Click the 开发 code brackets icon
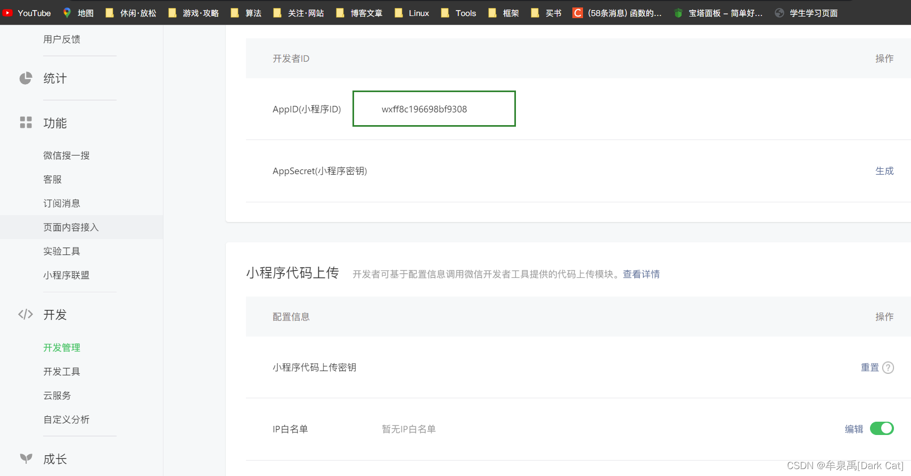911x476 pixels. click(26, 314)
